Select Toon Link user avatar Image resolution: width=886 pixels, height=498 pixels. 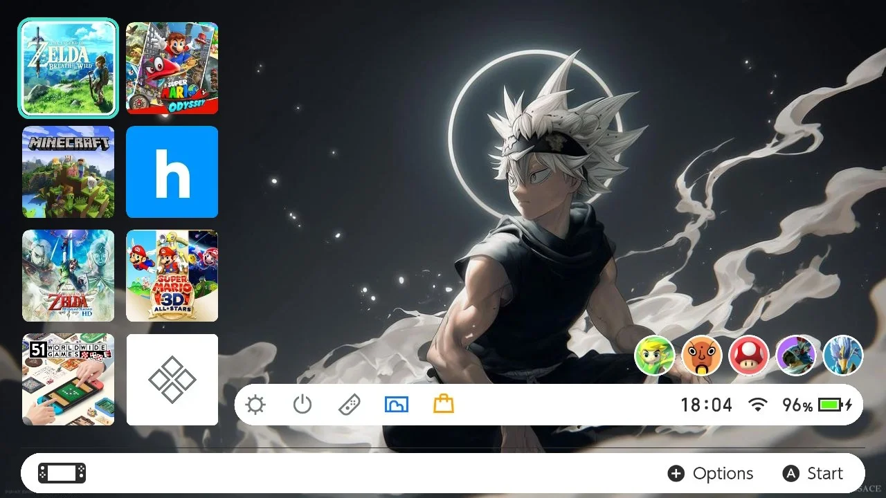click(655, 356)
